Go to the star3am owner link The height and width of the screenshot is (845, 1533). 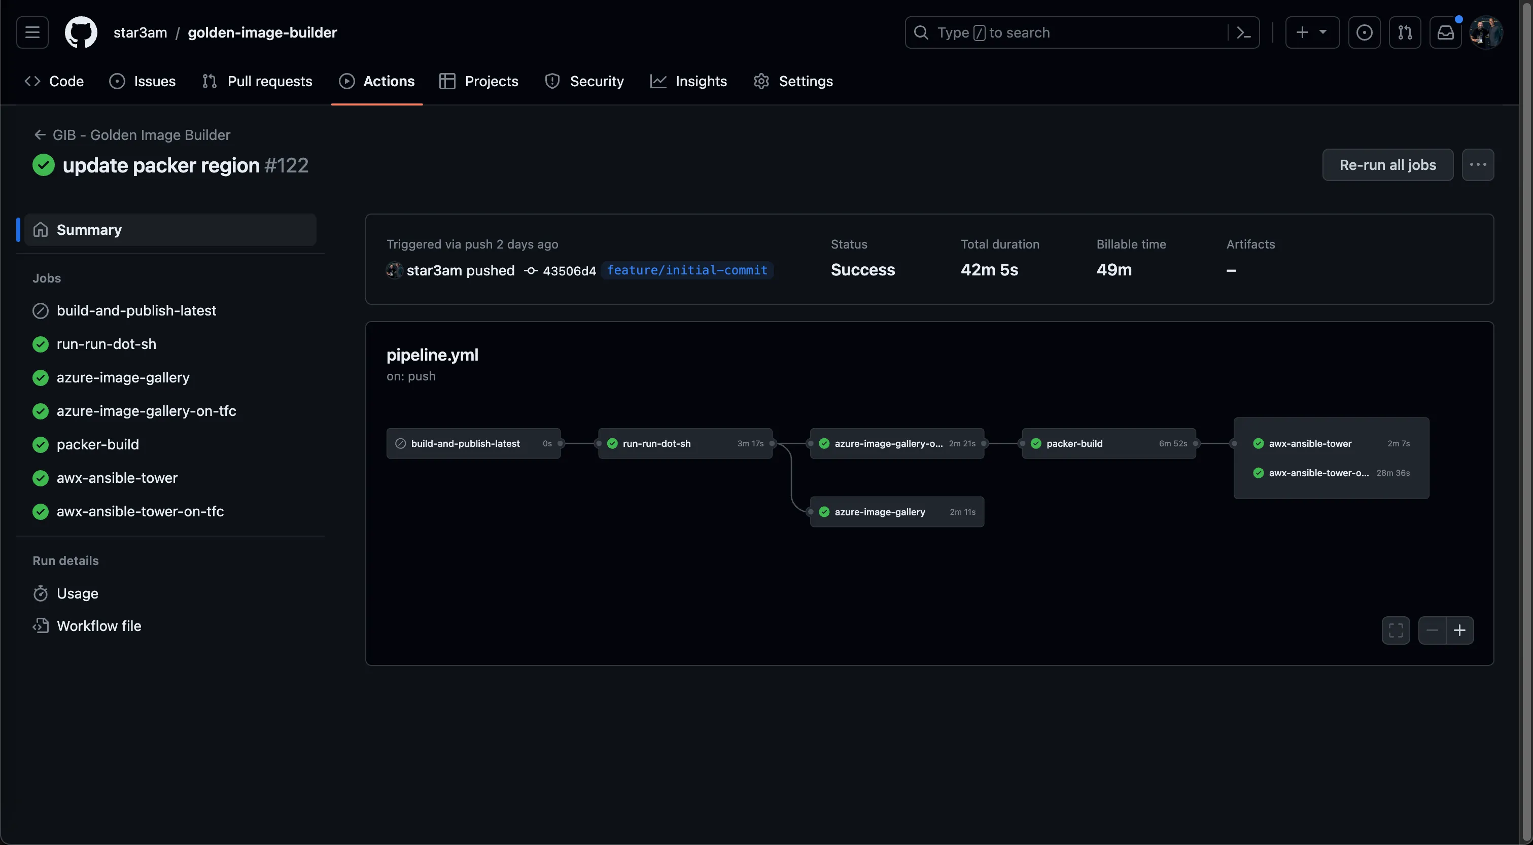[140, 32]
